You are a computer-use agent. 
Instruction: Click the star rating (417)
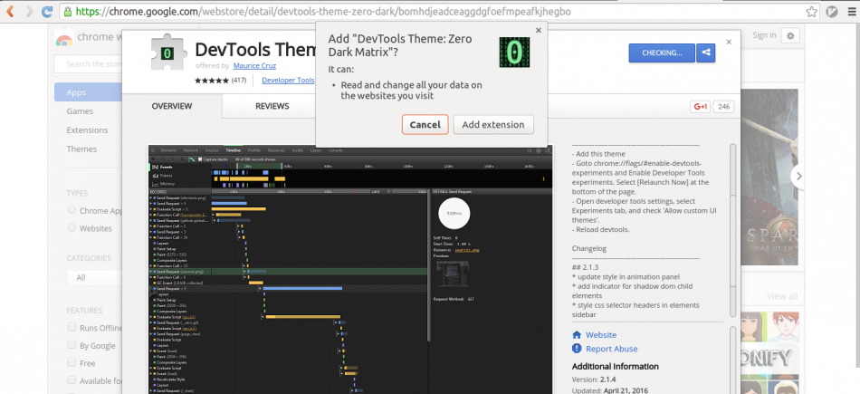[x=220, y=80]
